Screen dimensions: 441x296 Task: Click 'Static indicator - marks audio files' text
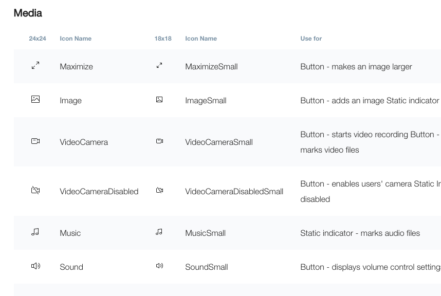[x=360, y=233]
